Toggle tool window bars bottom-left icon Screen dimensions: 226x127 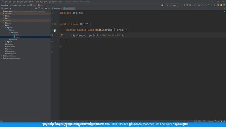pos(1,121)
